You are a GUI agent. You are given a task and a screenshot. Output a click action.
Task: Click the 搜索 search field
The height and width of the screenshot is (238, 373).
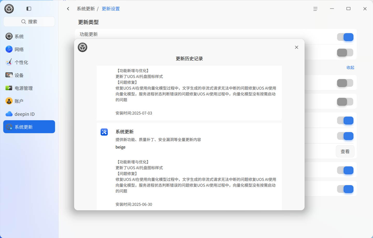(x=29, y=22)
